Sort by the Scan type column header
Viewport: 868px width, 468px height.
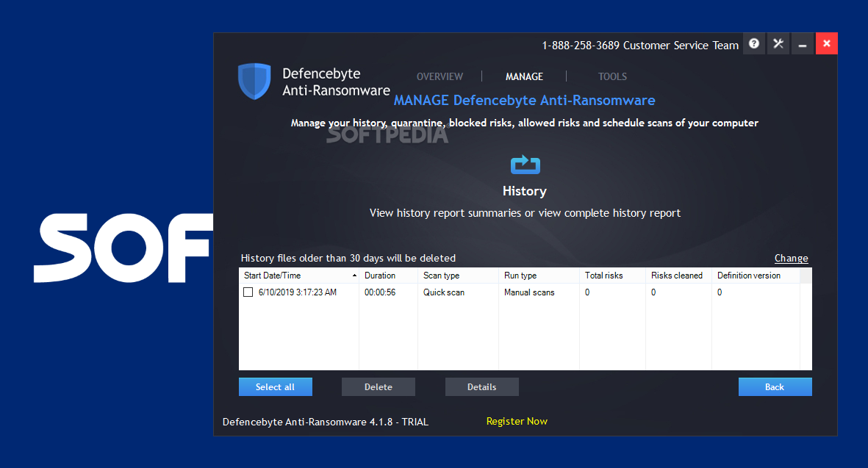(x=459, y=276)
